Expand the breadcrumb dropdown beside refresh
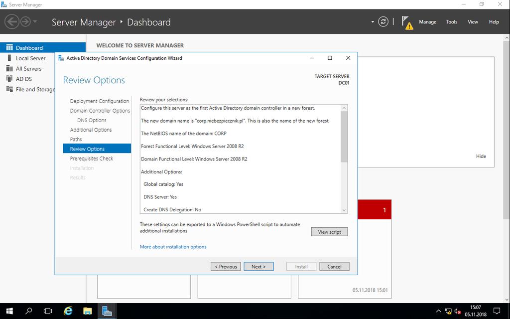The height and width of the screenshot is (319, 510). (373, 22)
